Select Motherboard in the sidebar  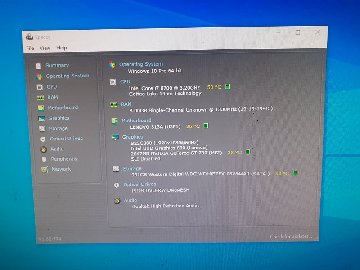pyautogui.click(x=63, y=108)
